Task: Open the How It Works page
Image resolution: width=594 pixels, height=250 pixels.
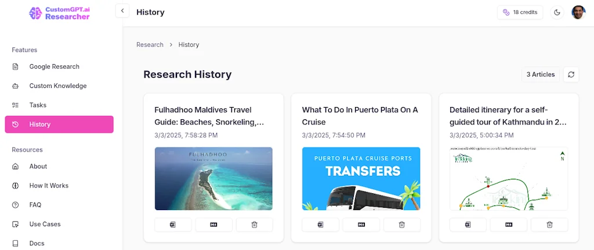Action: [49, 186]
